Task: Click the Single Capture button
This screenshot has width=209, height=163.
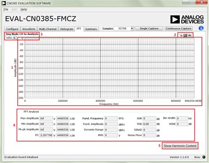Action: (149, 28)
